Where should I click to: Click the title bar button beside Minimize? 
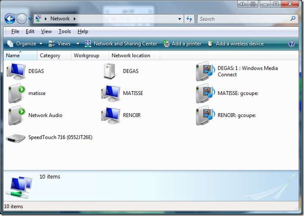point(253,4)
